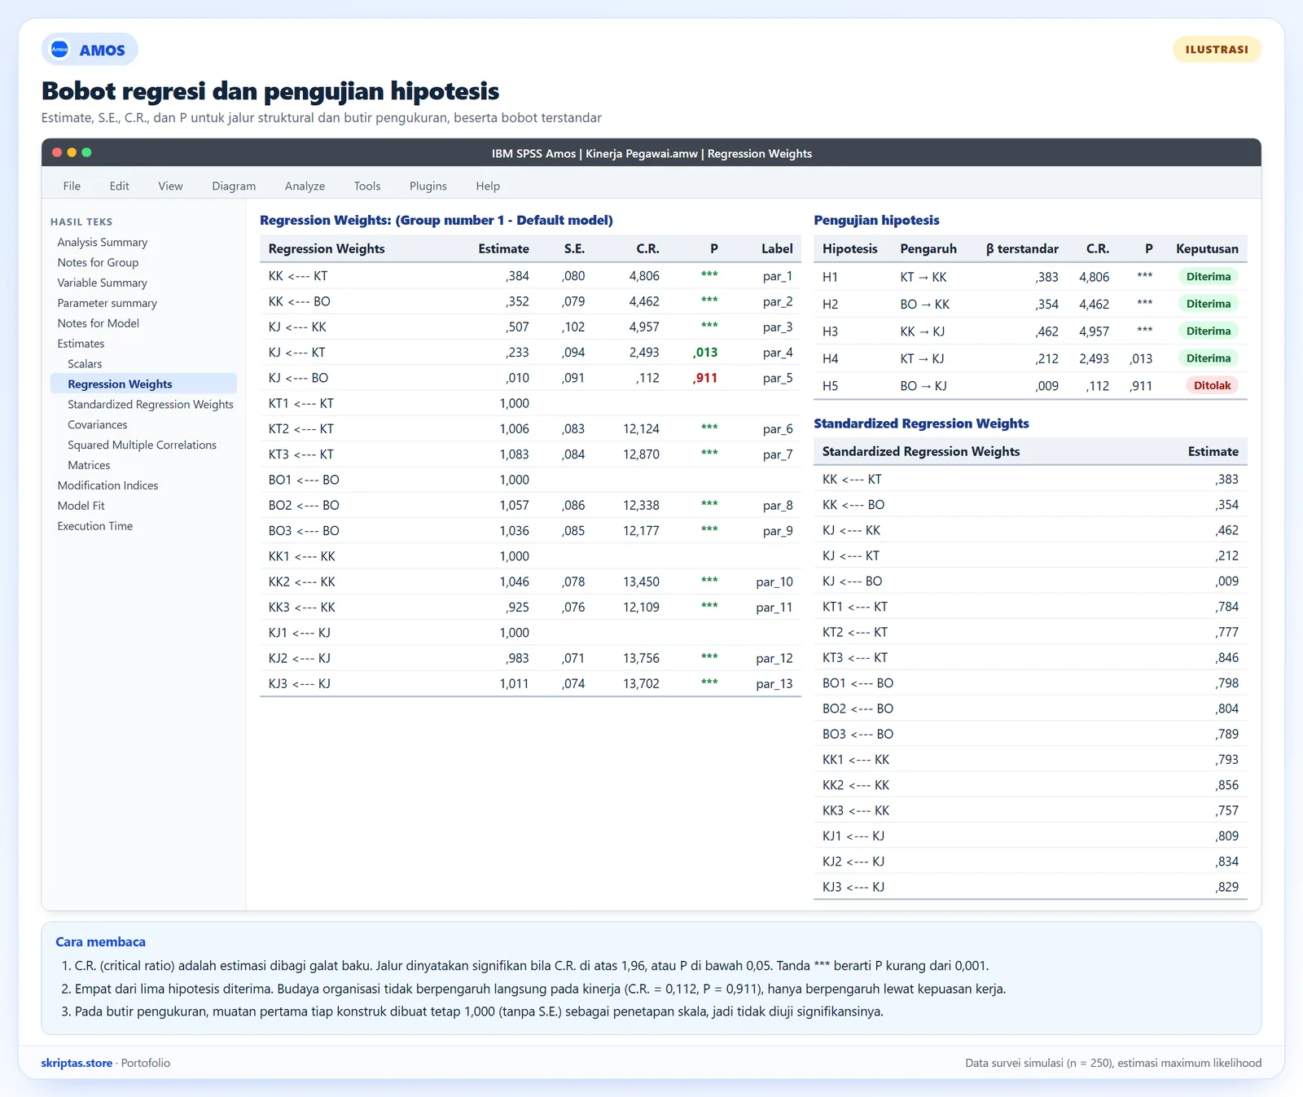The image size is (1303, 1097).
Task: Click the red window close dot
Action: (57, 152)
